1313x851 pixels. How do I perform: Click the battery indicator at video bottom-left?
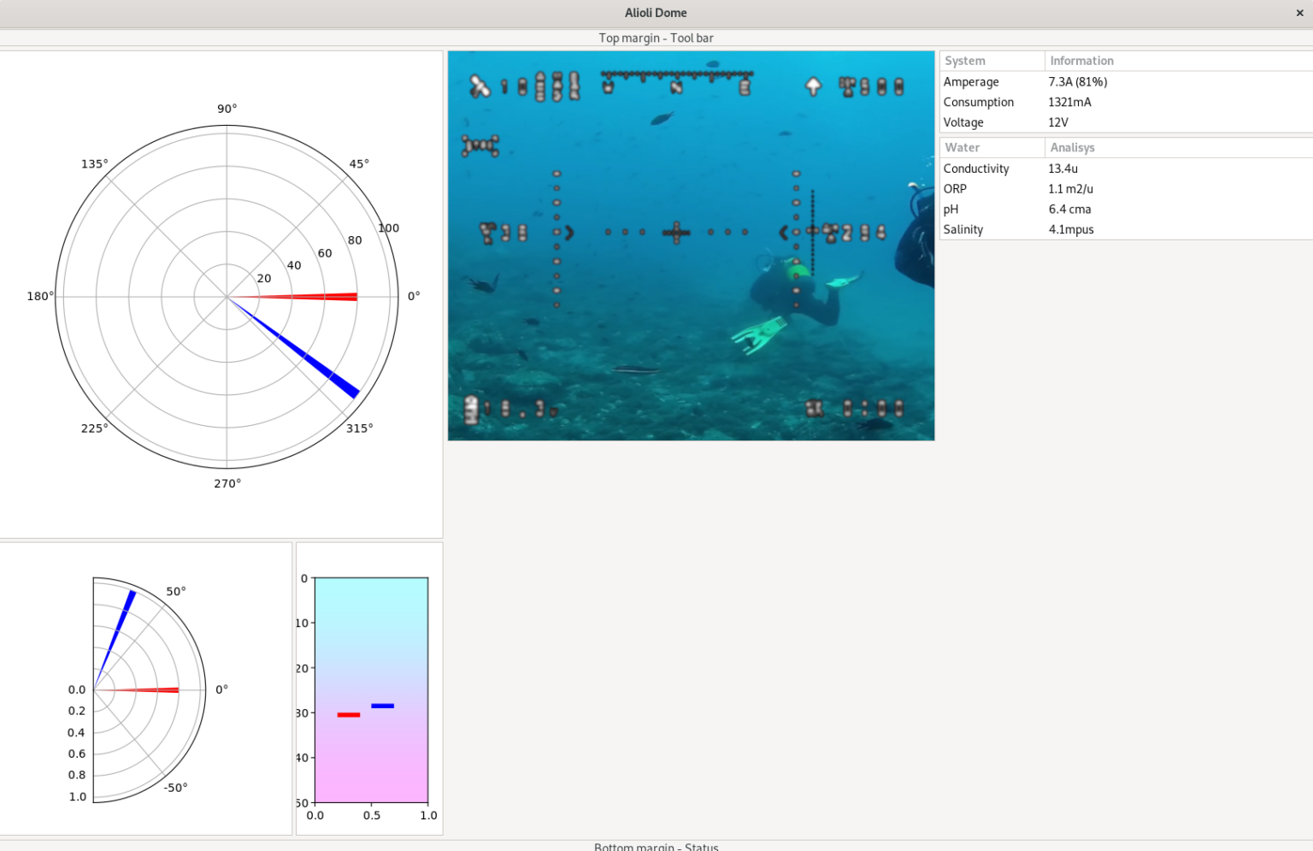tap(469, 408)
